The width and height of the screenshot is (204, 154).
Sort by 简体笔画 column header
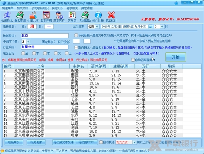click(x=99, y=66)
